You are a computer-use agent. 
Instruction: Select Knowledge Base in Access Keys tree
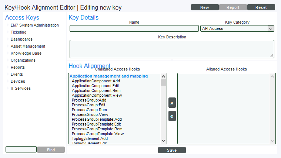(26, 53)
